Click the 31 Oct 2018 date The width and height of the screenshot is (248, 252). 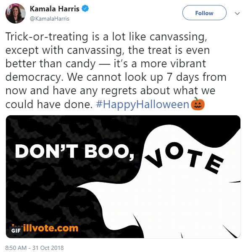coord(48,248)
